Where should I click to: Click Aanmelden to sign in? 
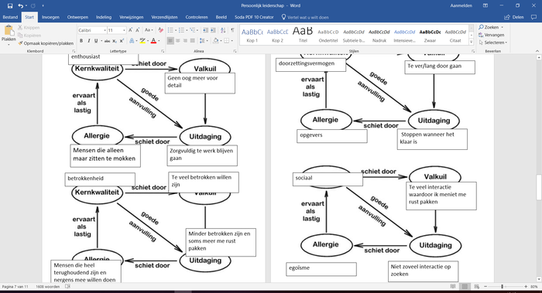coord(461,5)
